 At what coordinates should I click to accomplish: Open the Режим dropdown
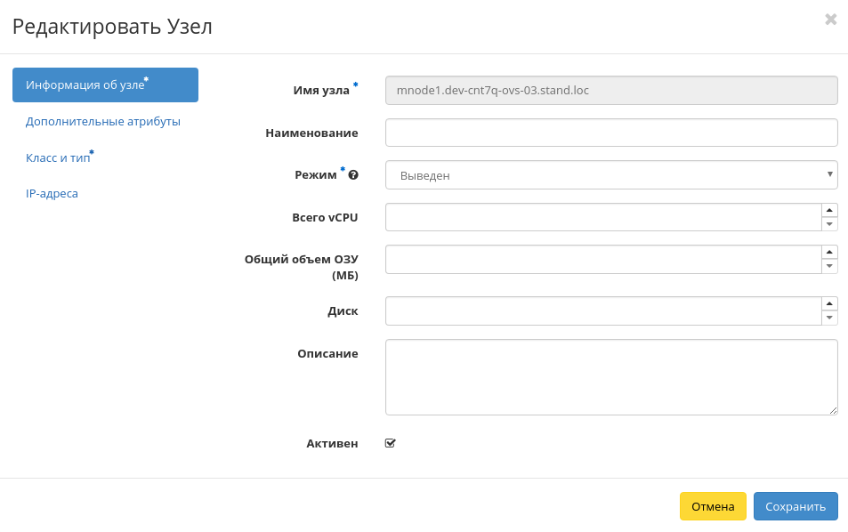click(x=610, y=175)
